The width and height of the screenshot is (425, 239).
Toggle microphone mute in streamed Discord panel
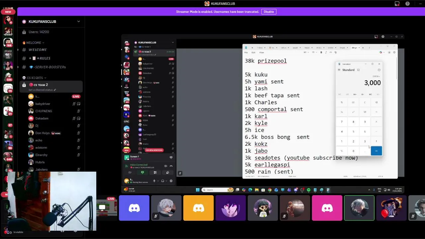[x=154, y=181]
